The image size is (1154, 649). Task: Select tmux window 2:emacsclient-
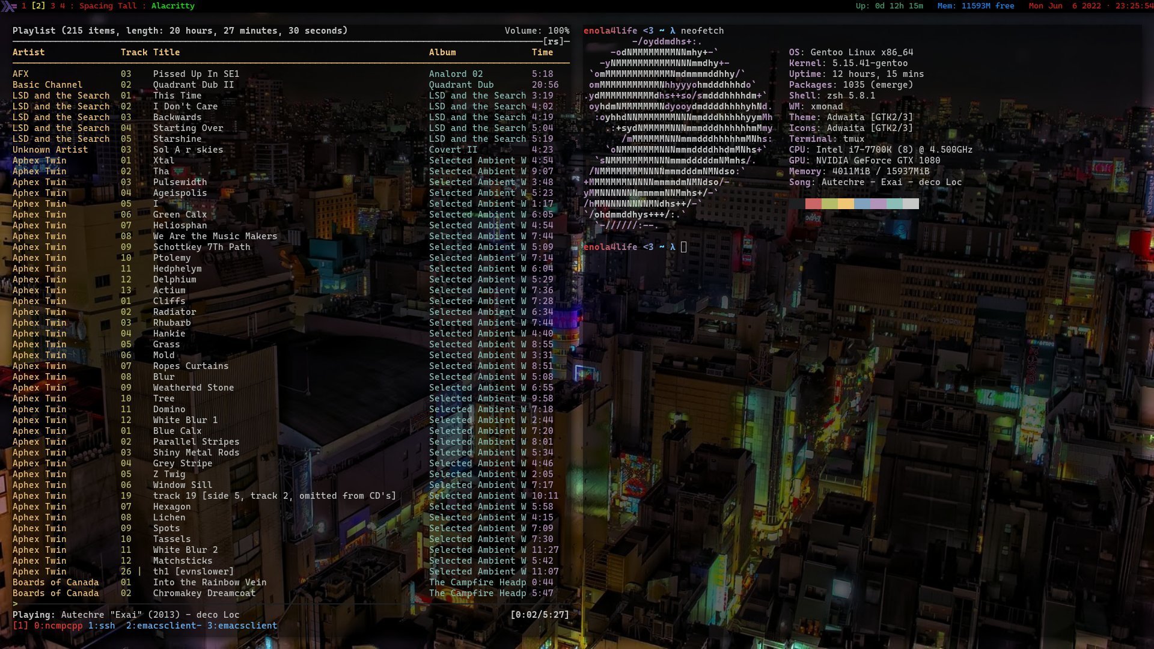[x=164, y=626]
